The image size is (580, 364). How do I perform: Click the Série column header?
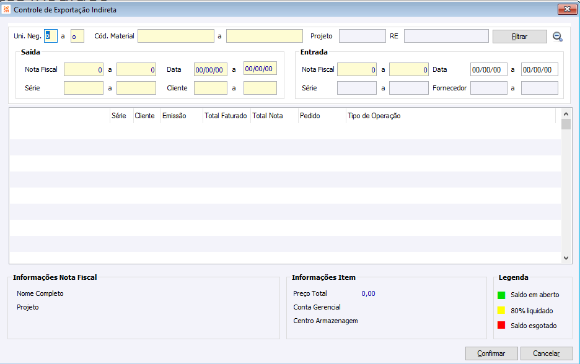point(121,116)
